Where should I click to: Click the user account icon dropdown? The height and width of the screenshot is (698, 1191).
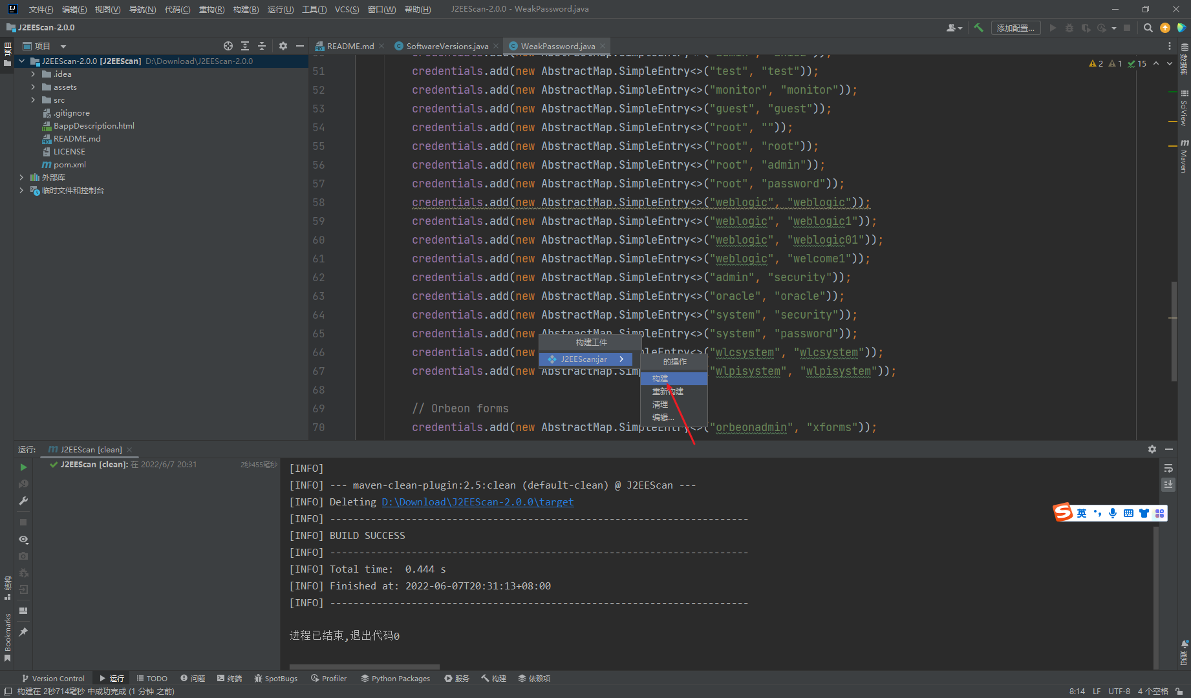(x=954, y=28)
